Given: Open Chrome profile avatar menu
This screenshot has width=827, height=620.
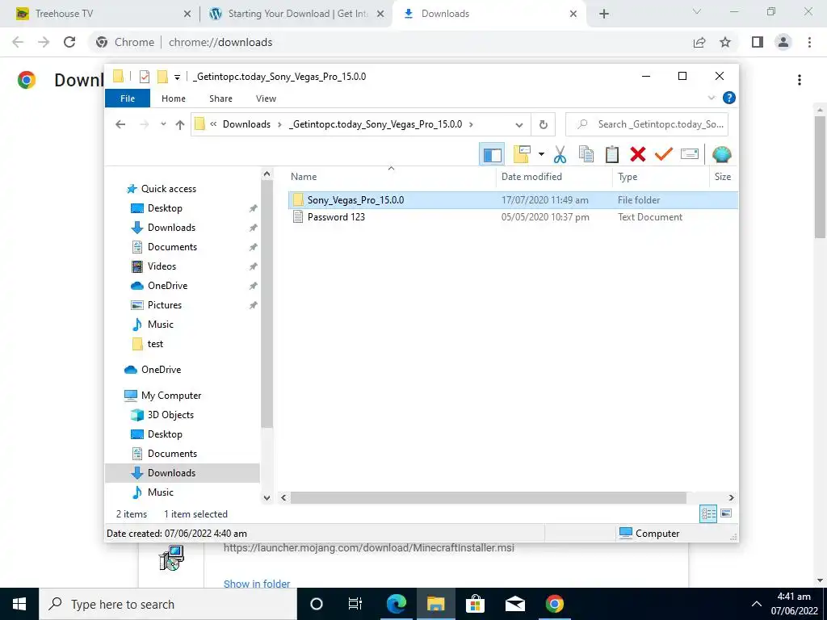Looking at the screenshot, I should coord(783,42).
